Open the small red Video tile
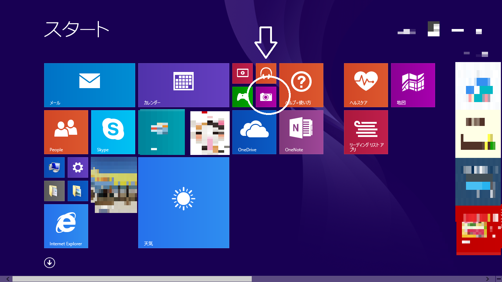The image size is (502, 282). [243, 73]
